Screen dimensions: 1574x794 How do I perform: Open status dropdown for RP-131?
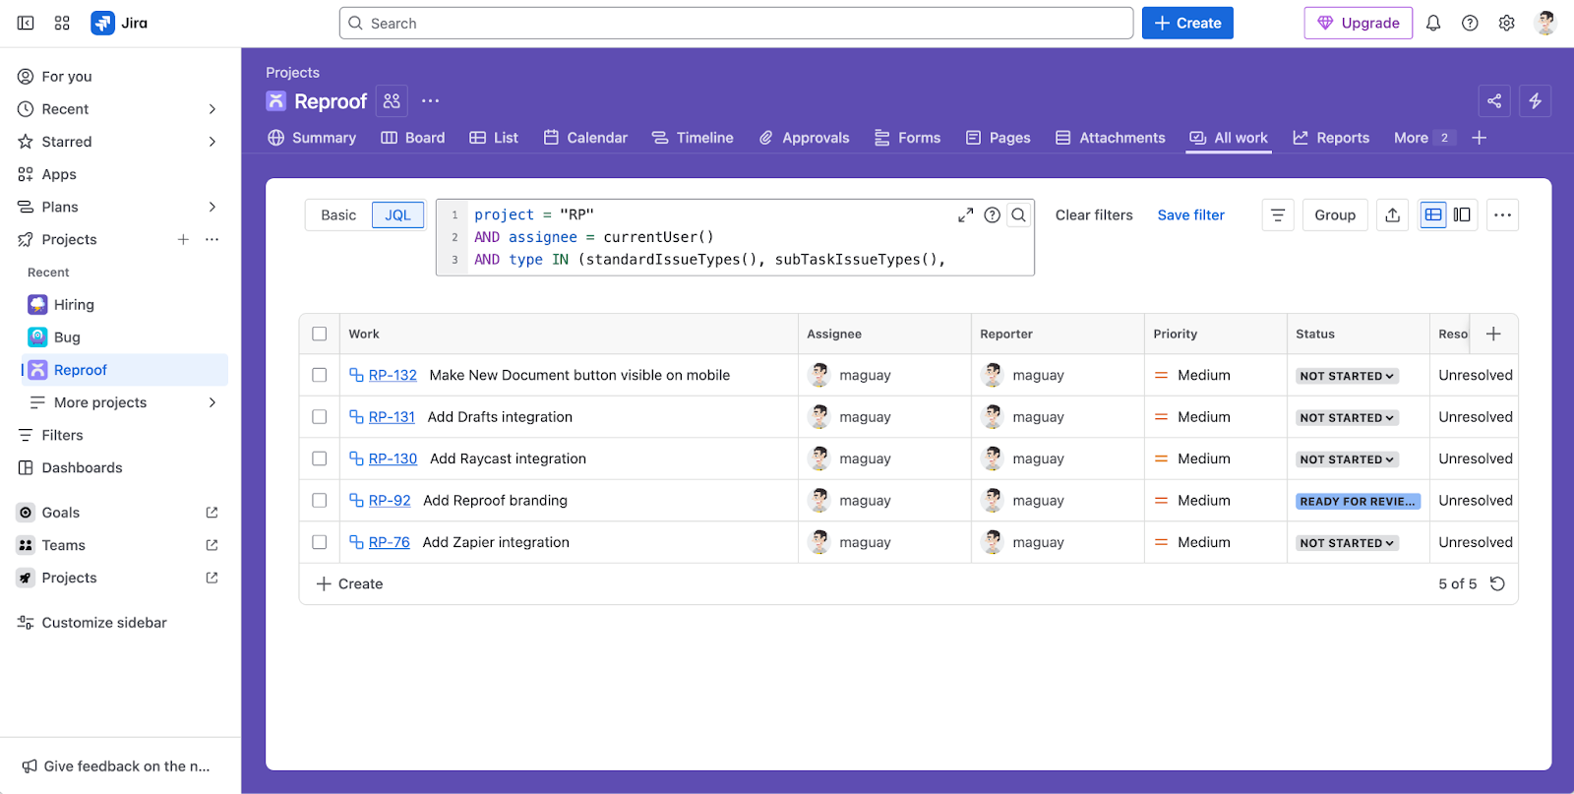click(1347, 417)
